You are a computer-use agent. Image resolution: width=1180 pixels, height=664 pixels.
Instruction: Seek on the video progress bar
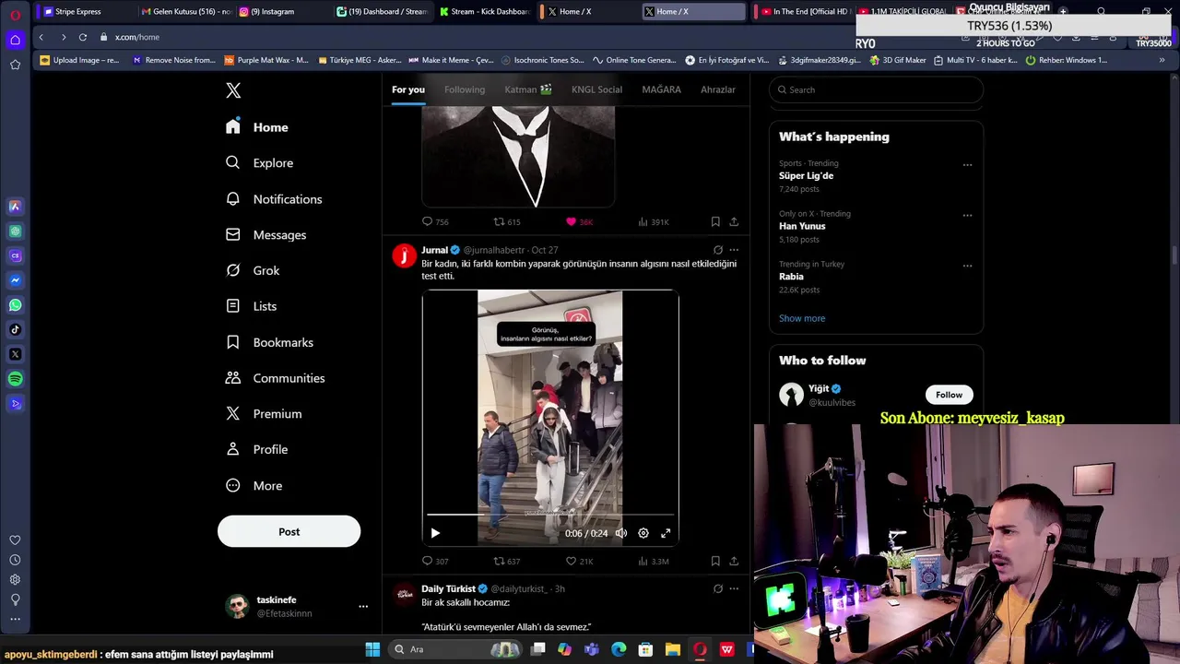tap(550, 515)
